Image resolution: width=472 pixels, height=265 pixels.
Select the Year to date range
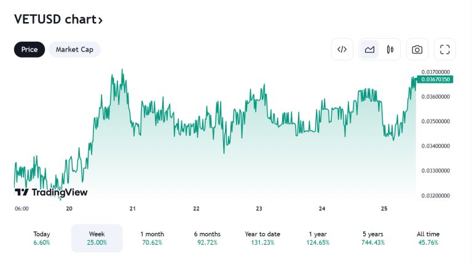261,238
